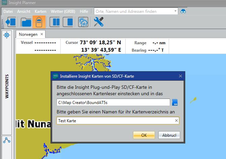Open the Datei menu
Viewport: 226px width, 159px height.
click(8, 11)
